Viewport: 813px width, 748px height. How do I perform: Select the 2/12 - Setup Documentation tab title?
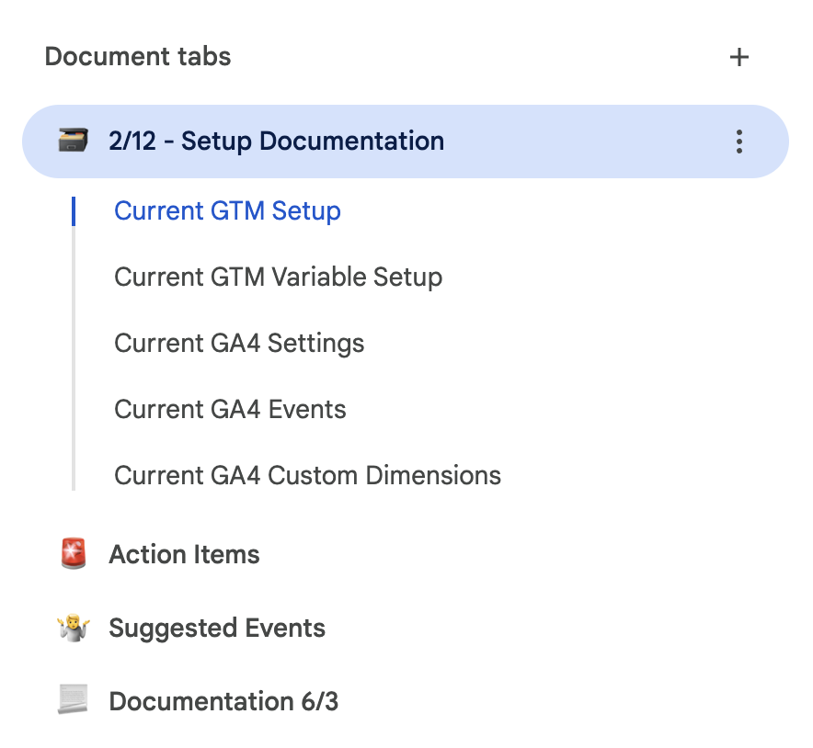click(x=276, y=142)
